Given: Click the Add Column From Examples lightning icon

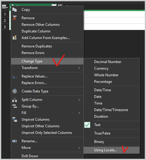Looking at the screenshot, I should click(x=15, y=38).
